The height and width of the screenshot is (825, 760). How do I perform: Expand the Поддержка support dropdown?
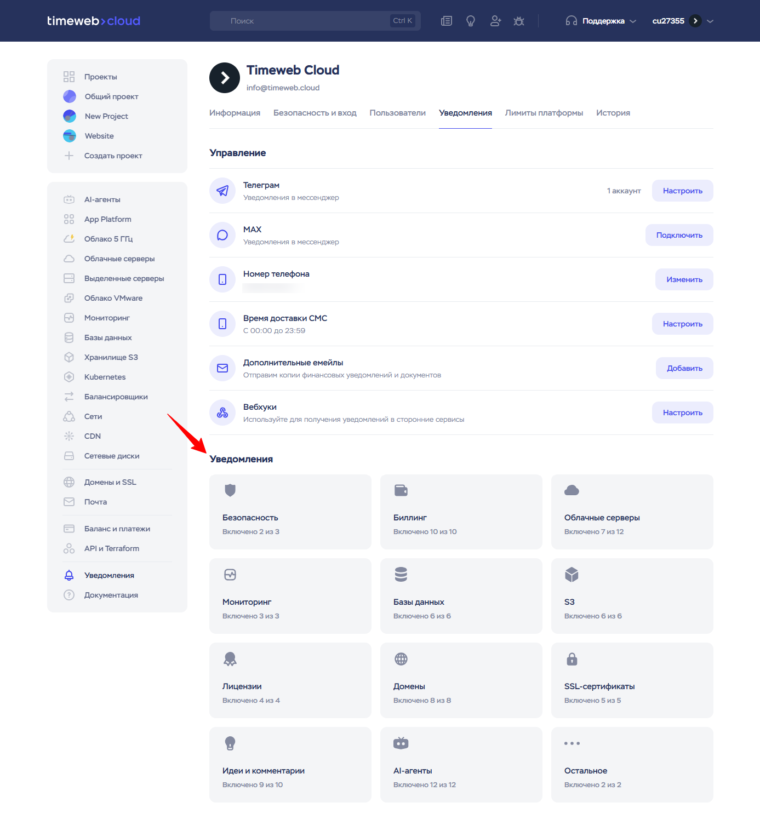click(x=601, y=21)
